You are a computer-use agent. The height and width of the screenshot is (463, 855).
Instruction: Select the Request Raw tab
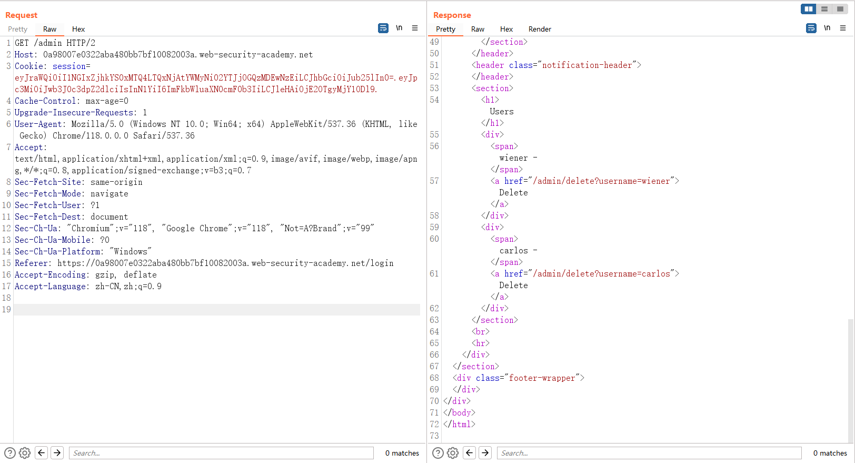[x=49, y=29]
